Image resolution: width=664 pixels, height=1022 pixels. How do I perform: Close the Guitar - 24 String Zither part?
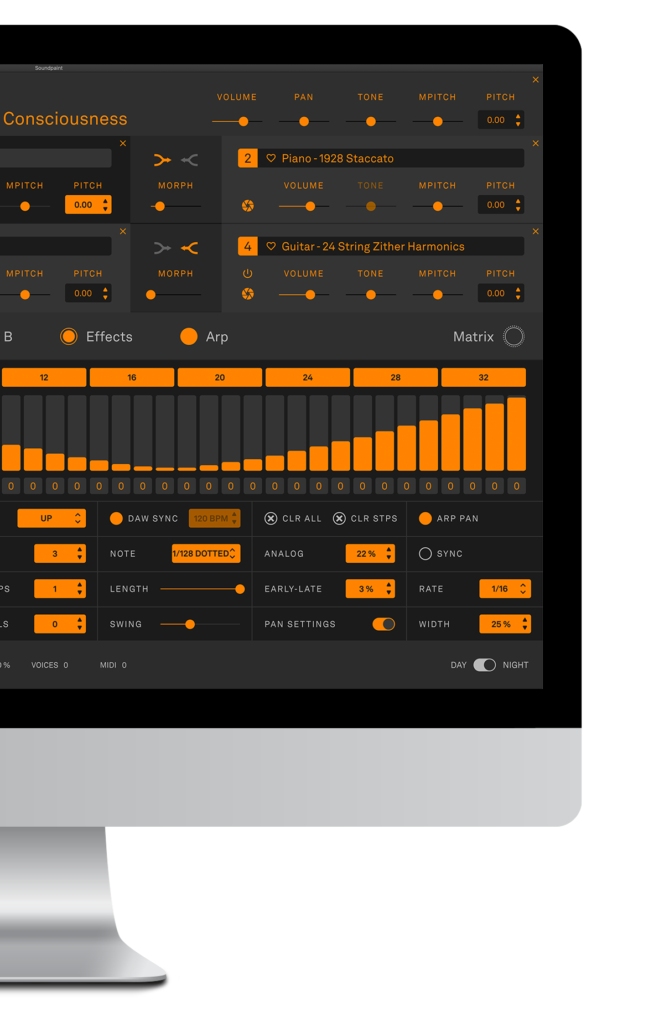[536, 231]
